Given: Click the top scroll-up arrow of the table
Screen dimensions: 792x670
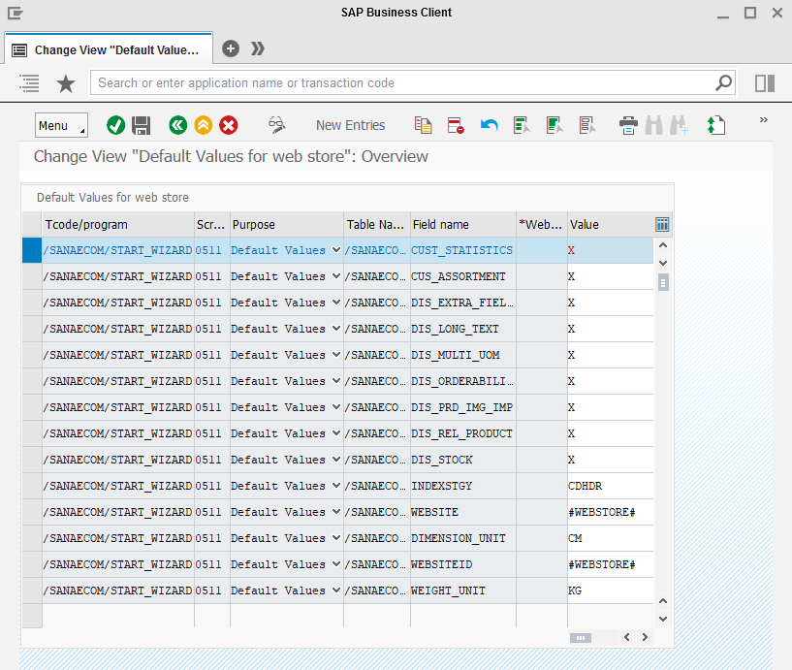Looking at the screenshot, I should pos(663,245).
